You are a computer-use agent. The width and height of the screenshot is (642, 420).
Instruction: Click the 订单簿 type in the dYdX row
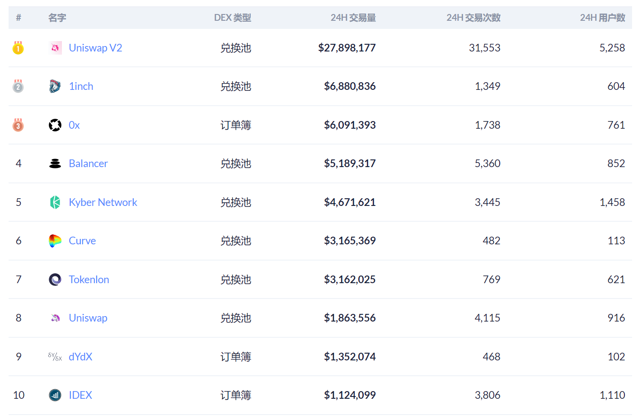click(236, 357)
